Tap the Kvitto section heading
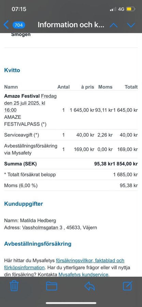 (12, 70)
